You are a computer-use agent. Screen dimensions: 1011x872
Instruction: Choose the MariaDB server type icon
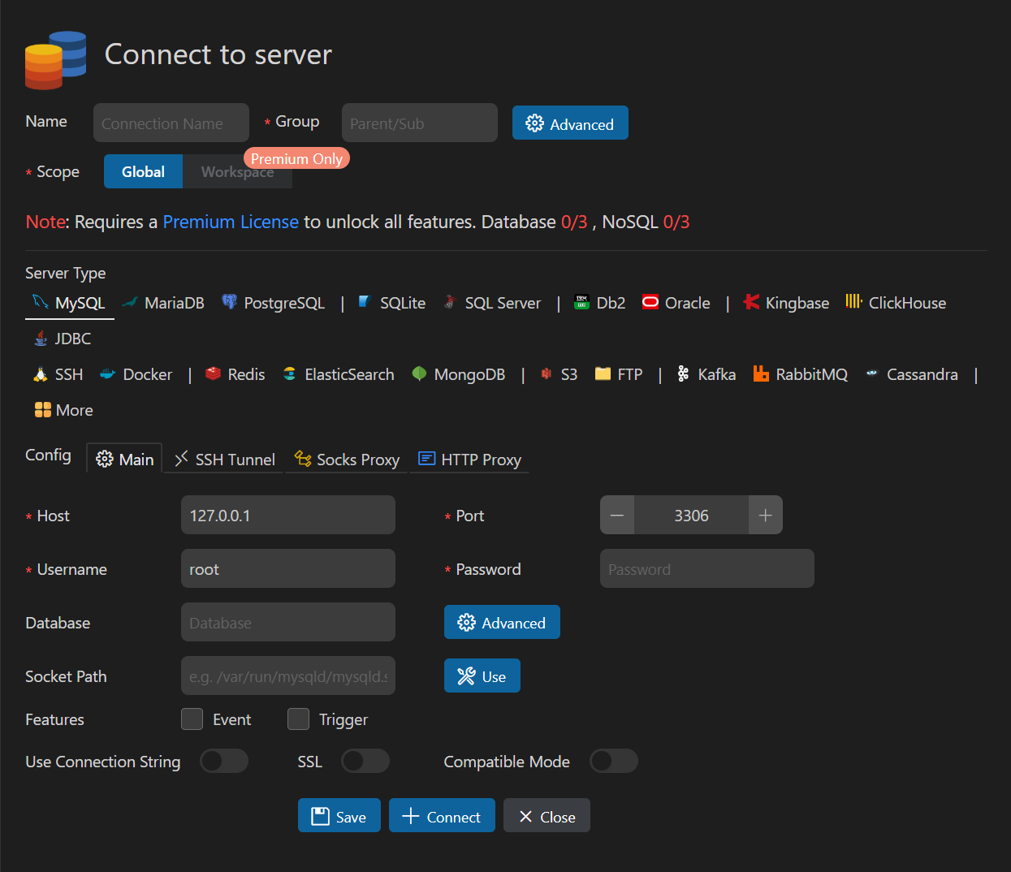pos(130,302)
